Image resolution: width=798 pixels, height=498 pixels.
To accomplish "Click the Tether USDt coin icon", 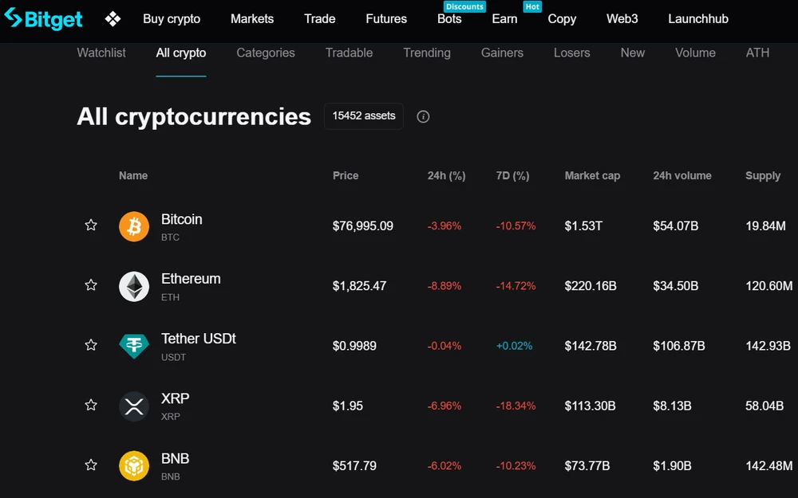I will 133,346.
